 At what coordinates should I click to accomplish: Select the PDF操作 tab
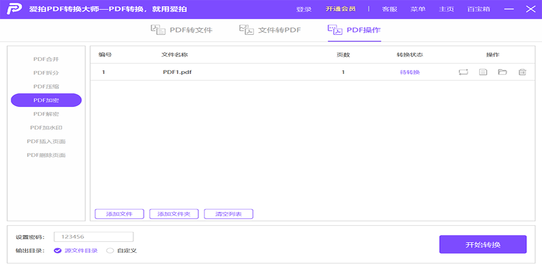coord(355,30)
